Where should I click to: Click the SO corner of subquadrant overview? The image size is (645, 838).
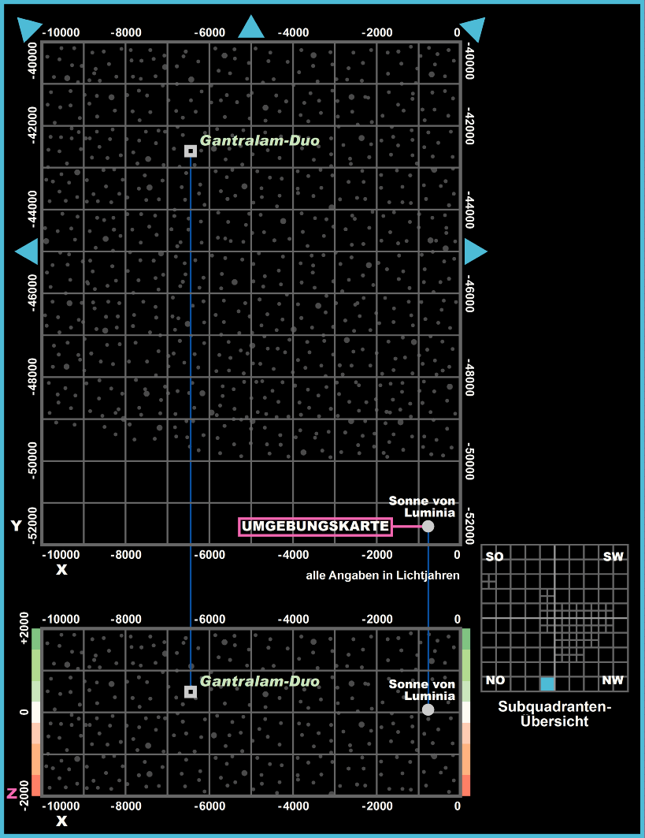point(495,557)
